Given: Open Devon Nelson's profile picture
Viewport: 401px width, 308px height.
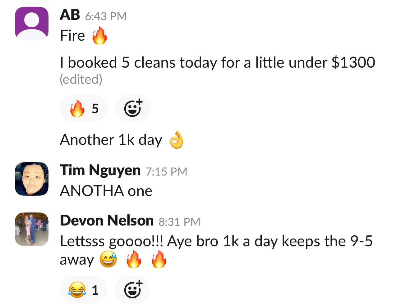Looking at the screenshot, I should point(32,229).
